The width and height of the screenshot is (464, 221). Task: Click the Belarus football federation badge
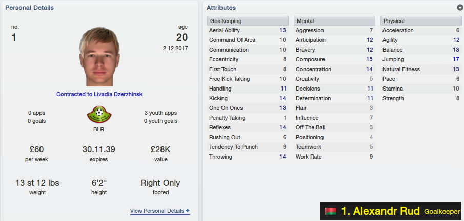tap(99, 115)
